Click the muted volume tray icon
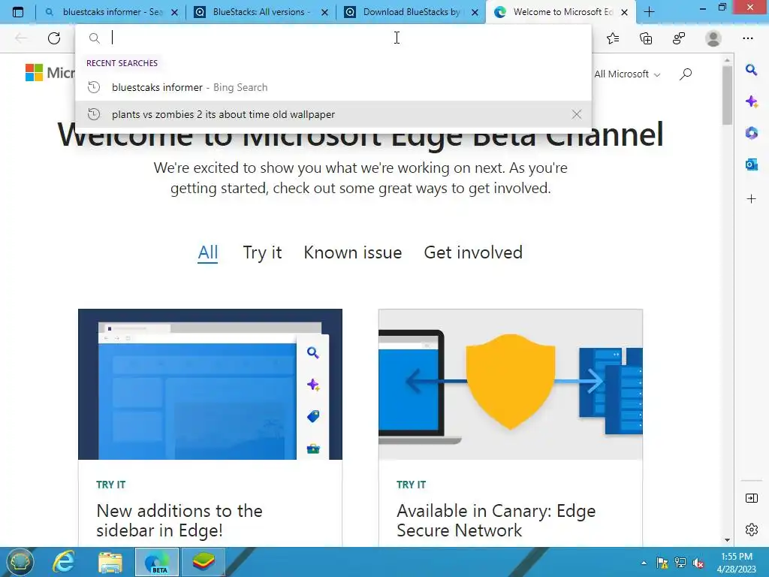The height and width of the screenshot is (577, 769). [x=698, y=563]
